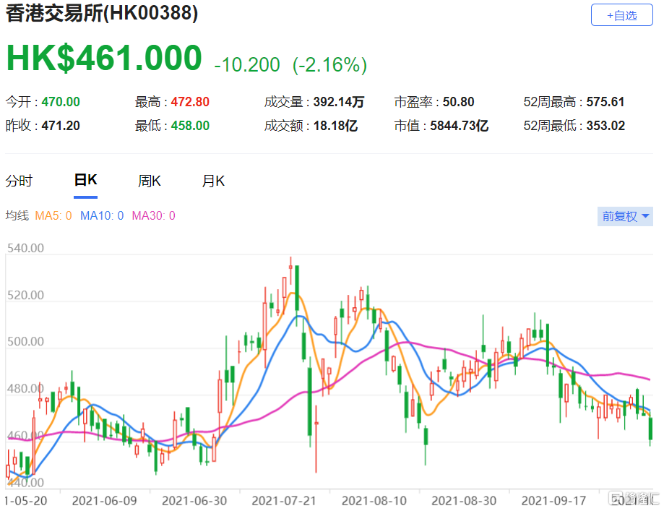Click 市盈率 value 50.80
This screenshot has height=511, width=664.
coord(459,102)
